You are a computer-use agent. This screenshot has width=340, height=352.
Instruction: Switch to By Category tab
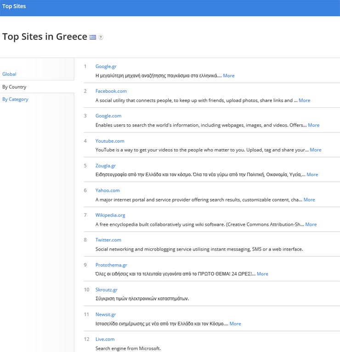[15, 99]
